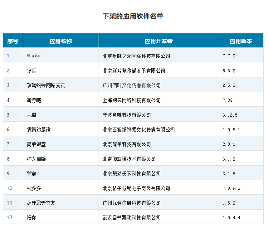Click the 应用名称 column header

pyautogui.click(x=61, y=41)
